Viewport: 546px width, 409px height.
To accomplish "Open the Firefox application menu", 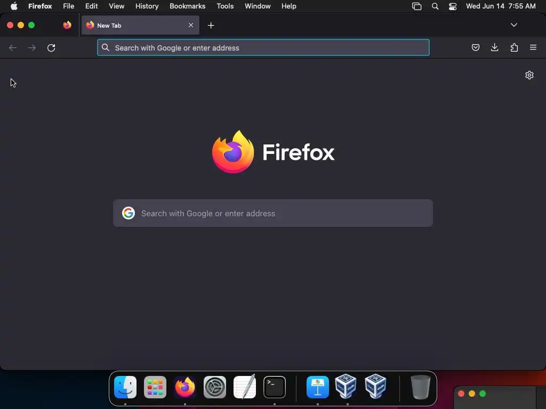I will (533, 47).
